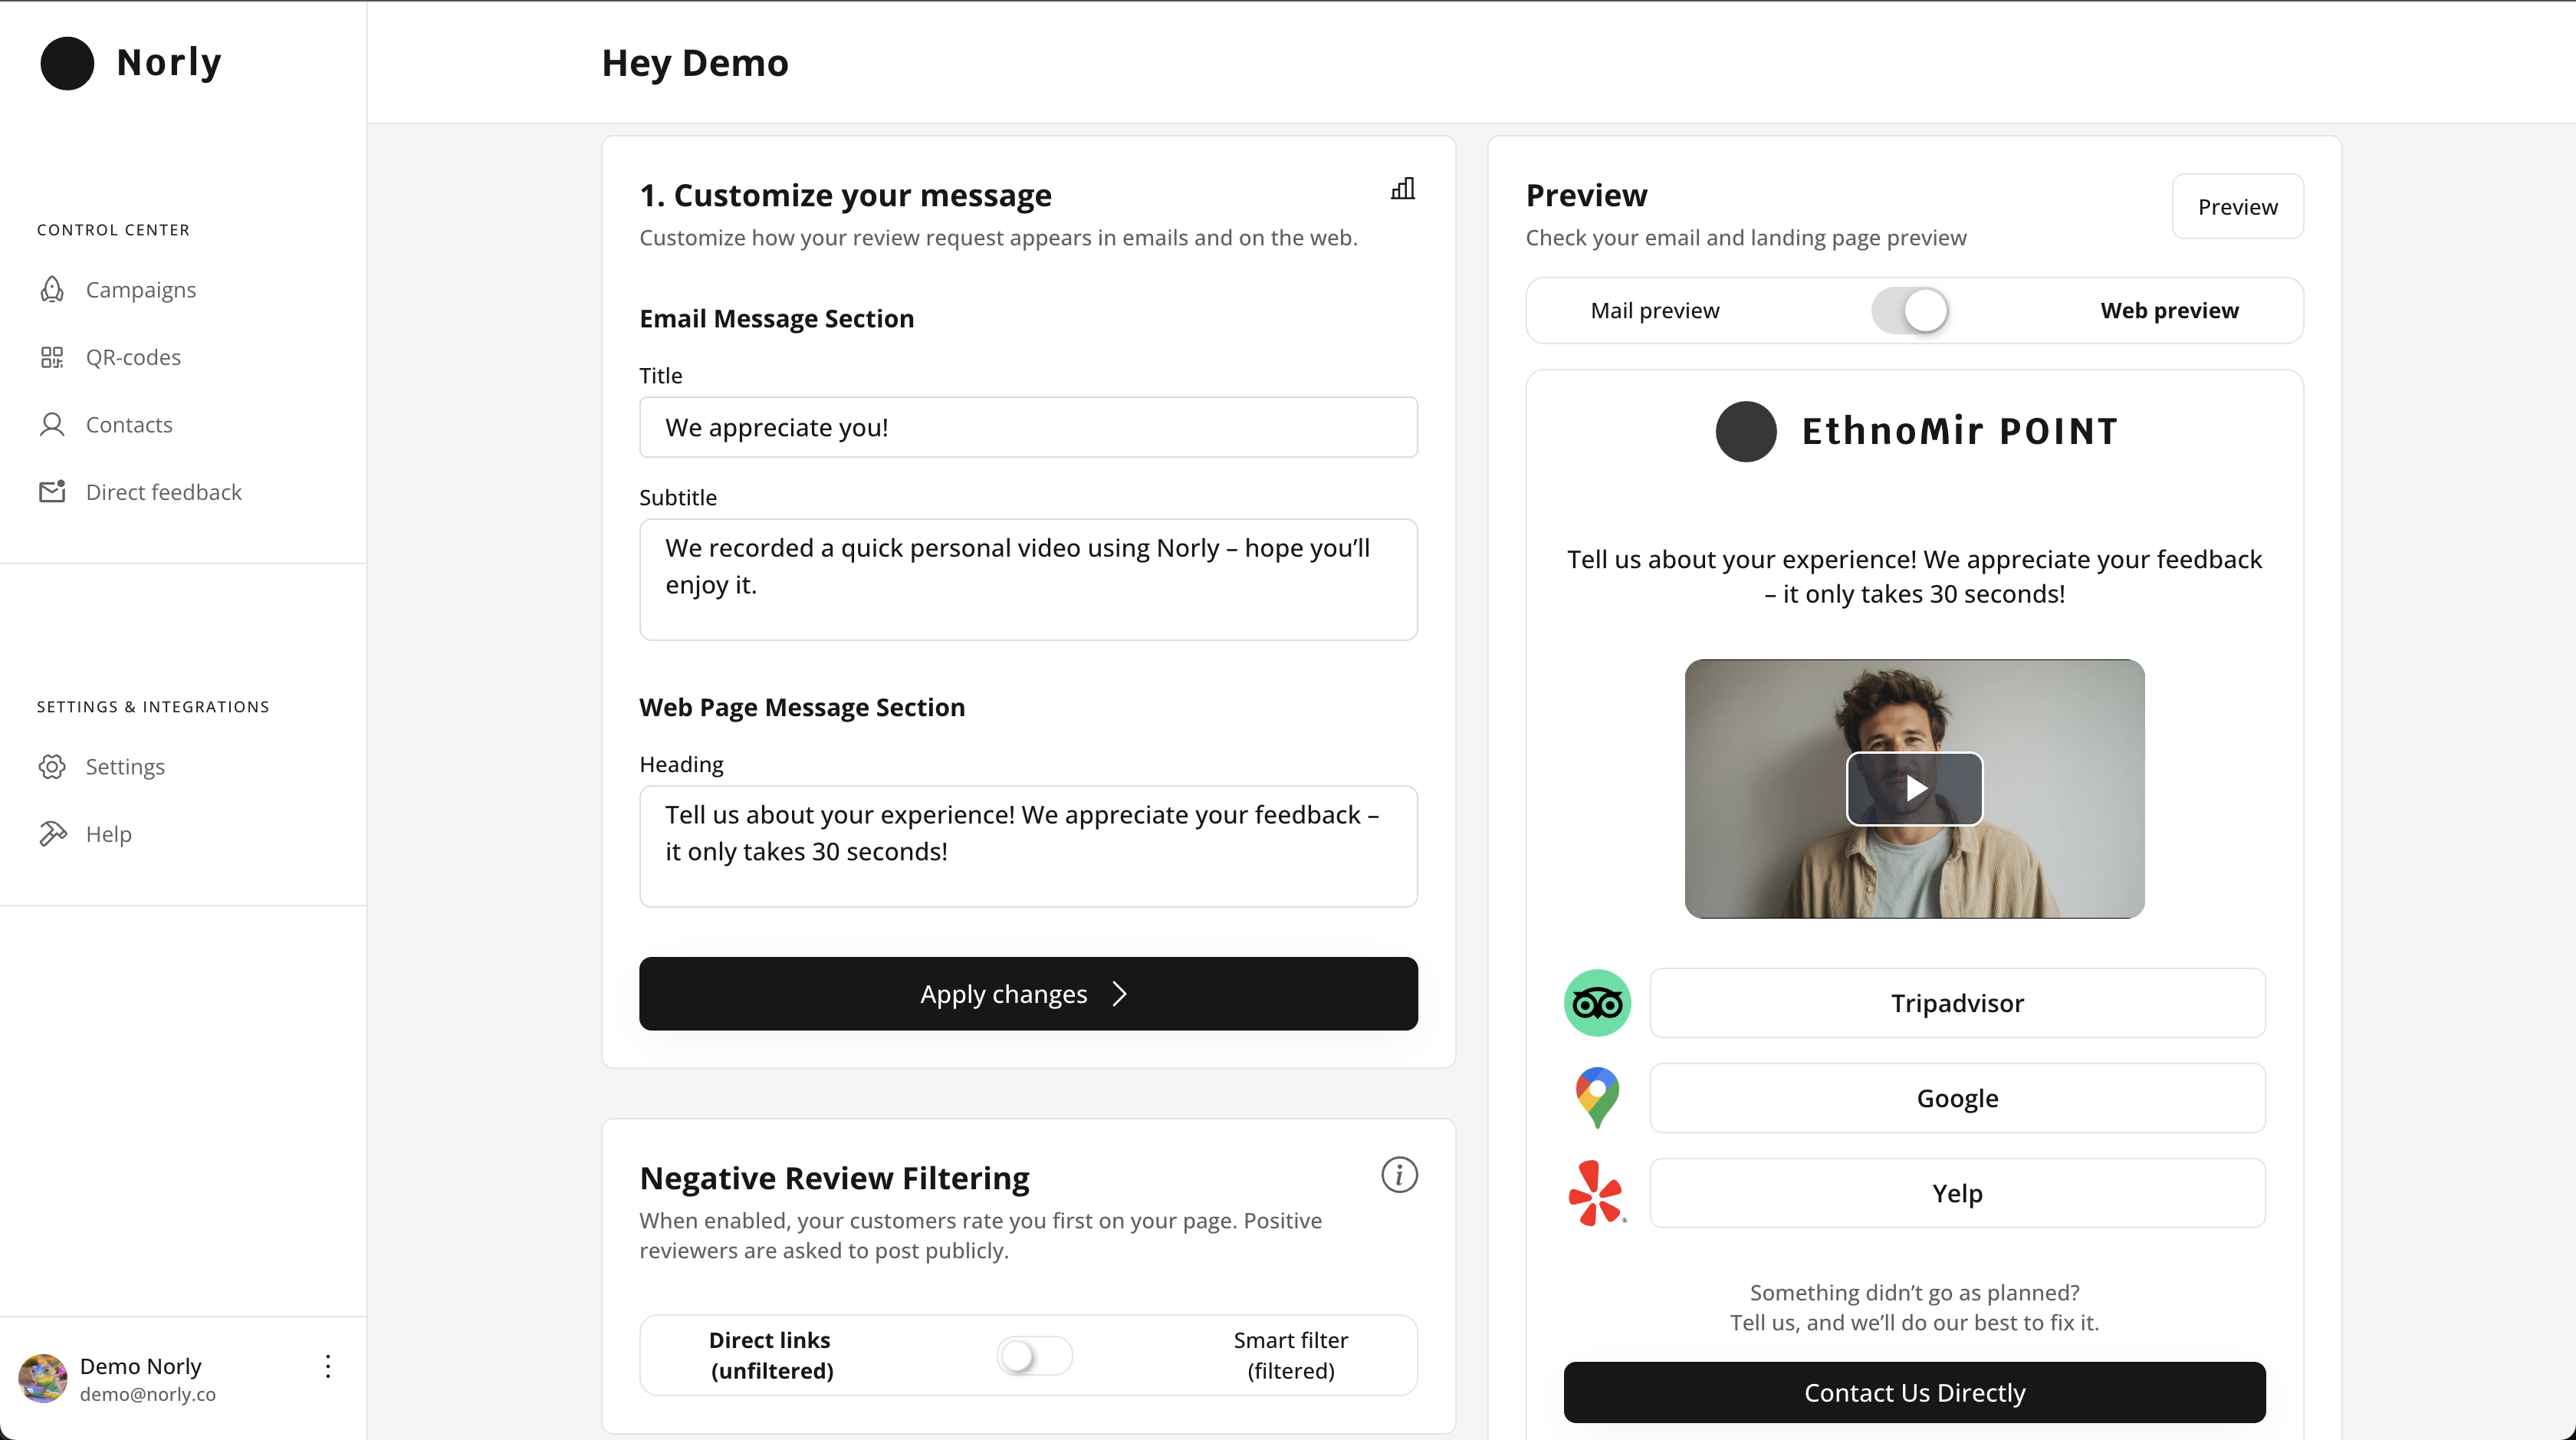Click into the email Title input field

[x=1028, y=428]
